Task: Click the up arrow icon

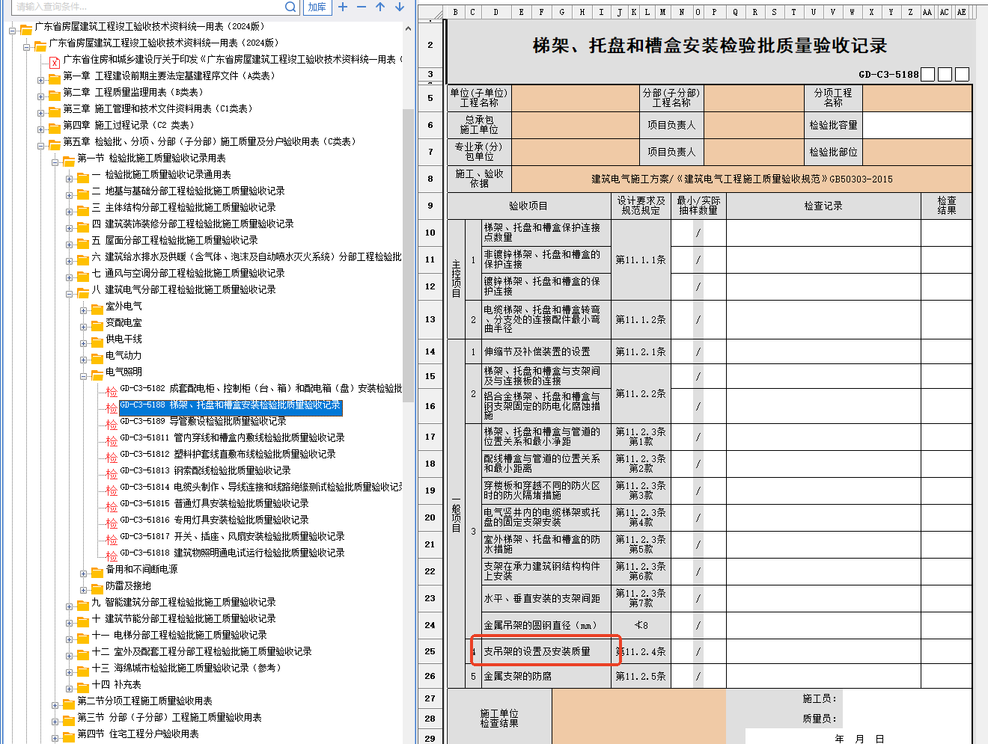Action: click(x=380, y=7)
